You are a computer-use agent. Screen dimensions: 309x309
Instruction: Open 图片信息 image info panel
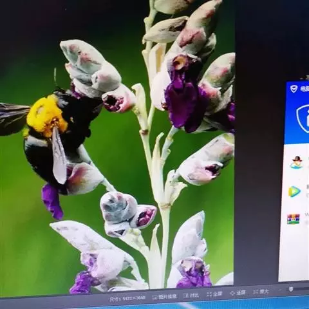pos(164,297)
